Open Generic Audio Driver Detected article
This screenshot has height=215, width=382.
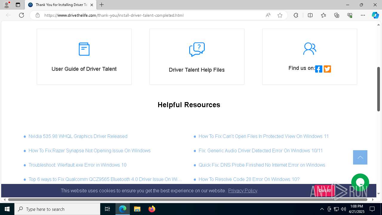click(x=261, y=150)
